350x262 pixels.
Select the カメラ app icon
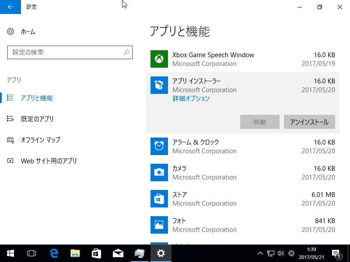(x=159, y=172)
